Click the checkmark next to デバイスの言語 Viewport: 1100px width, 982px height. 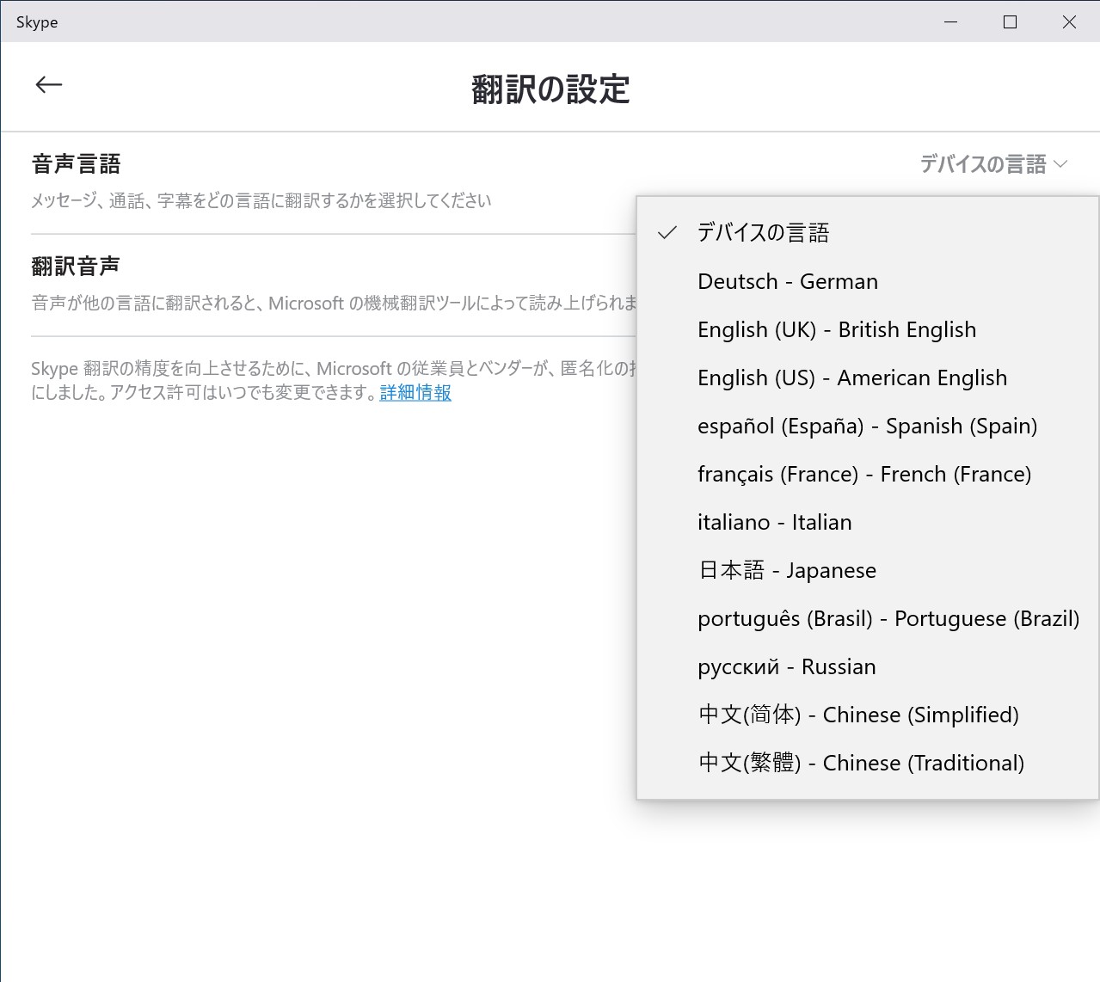pyautogui.click(x=667, y=231)
